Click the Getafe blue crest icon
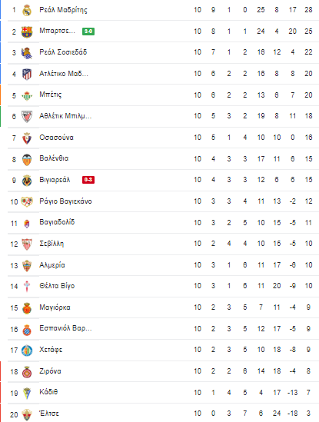Viewport: 319px width, 422px height. 27,351
